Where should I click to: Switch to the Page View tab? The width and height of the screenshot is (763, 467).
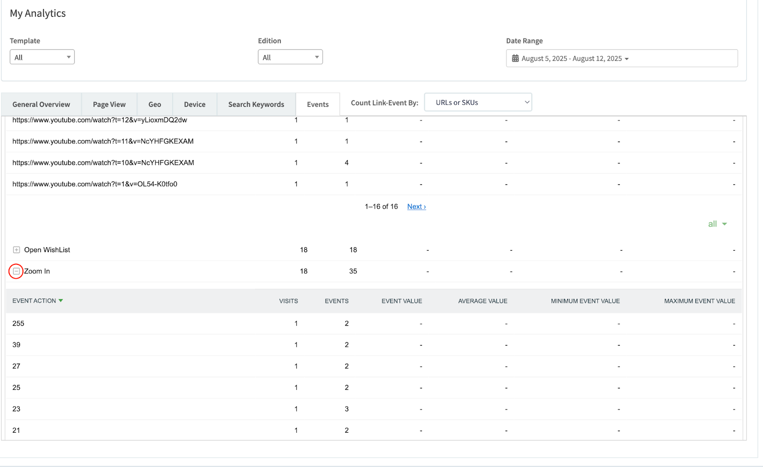tap(109, 104)
